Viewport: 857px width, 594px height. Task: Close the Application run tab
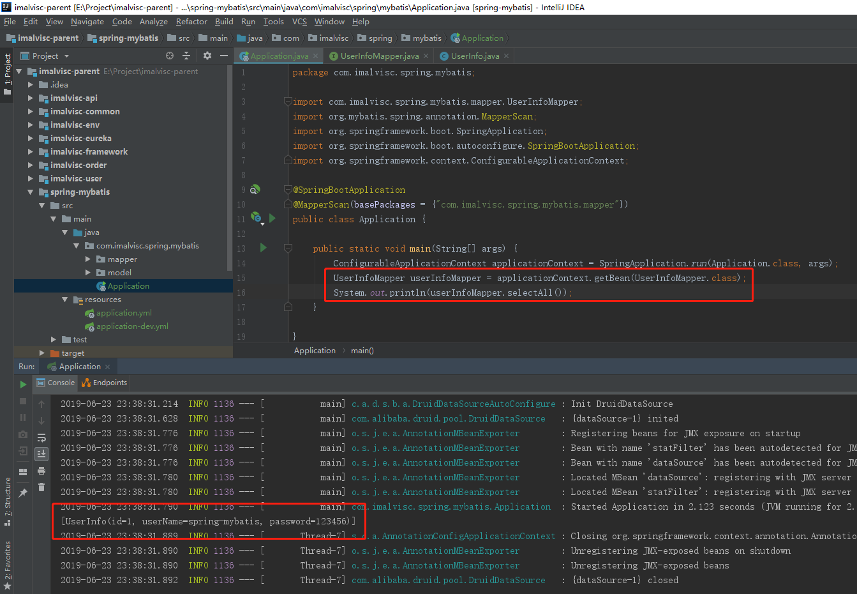pos(107,367)
